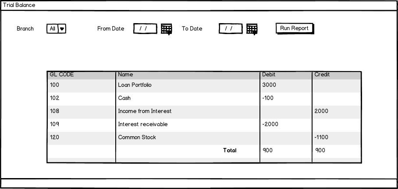Click the Debit column header
This screenshot has height=189, width=398.
269,75
